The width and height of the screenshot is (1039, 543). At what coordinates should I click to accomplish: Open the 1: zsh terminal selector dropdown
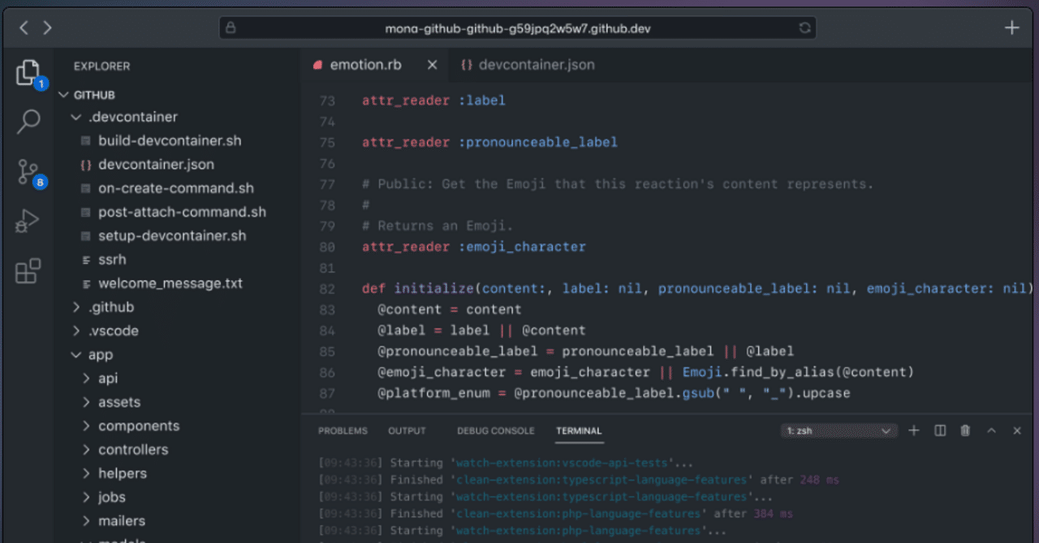pyautogui.click(x=839, y=430)
